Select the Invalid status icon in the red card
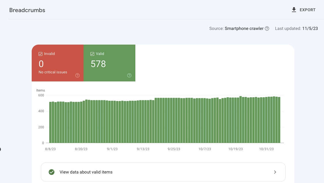 click(x=40, y=54)
